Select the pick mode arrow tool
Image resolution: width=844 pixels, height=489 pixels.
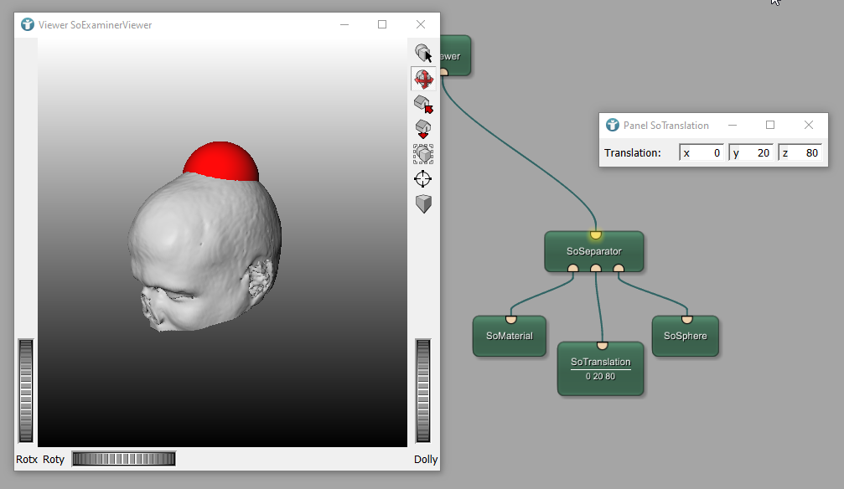tap(423, 54)
